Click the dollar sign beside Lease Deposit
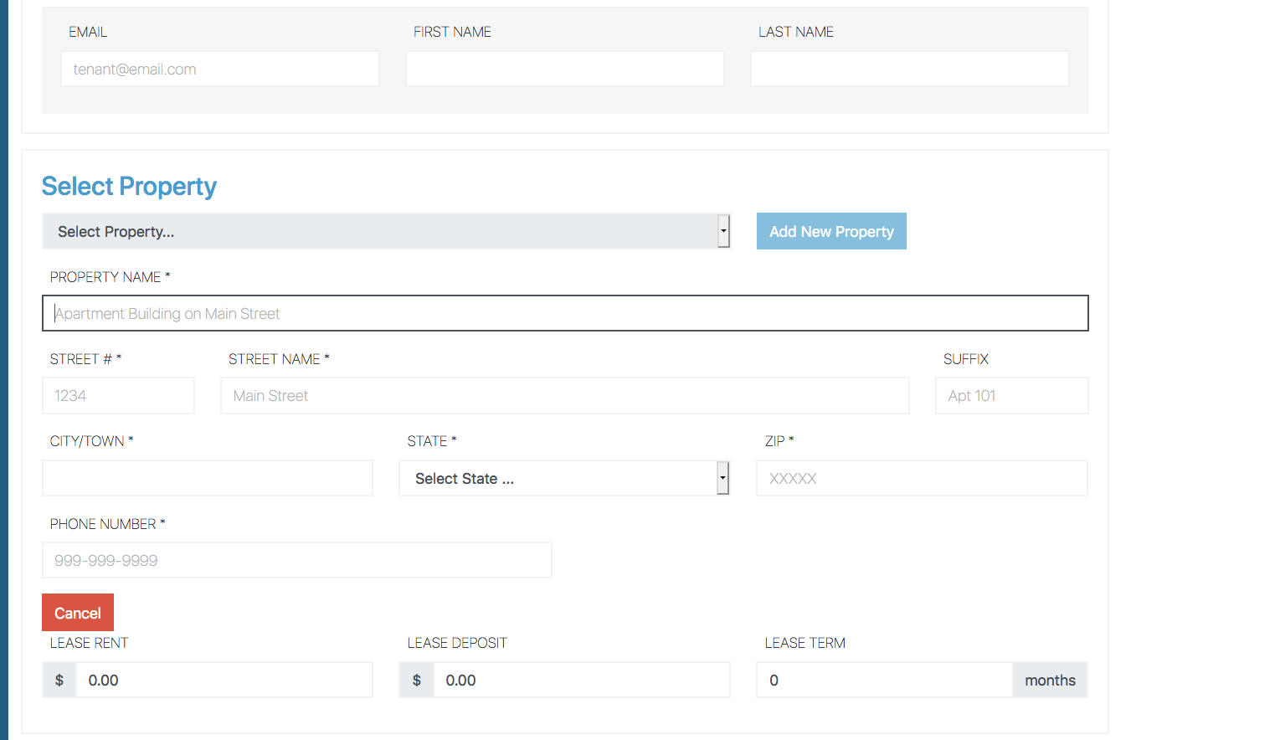Image resolution: width=1280 pixels, height=740 pixels. click(x=417, y=680)
